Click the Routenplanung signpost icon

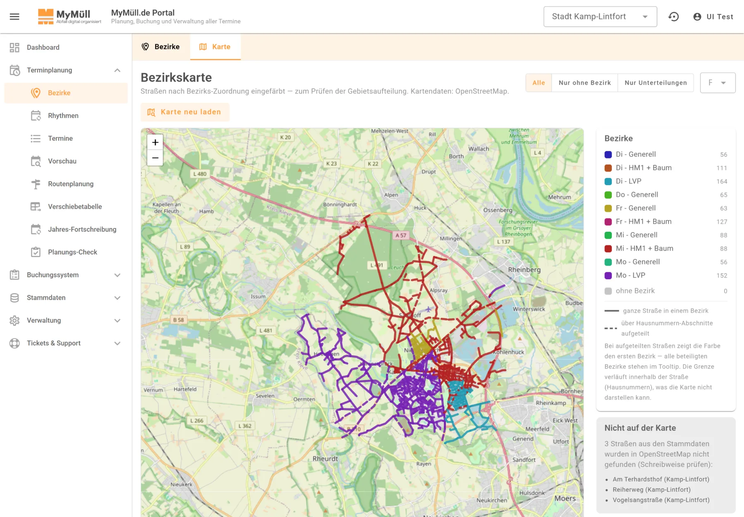[x=36, y=184]
